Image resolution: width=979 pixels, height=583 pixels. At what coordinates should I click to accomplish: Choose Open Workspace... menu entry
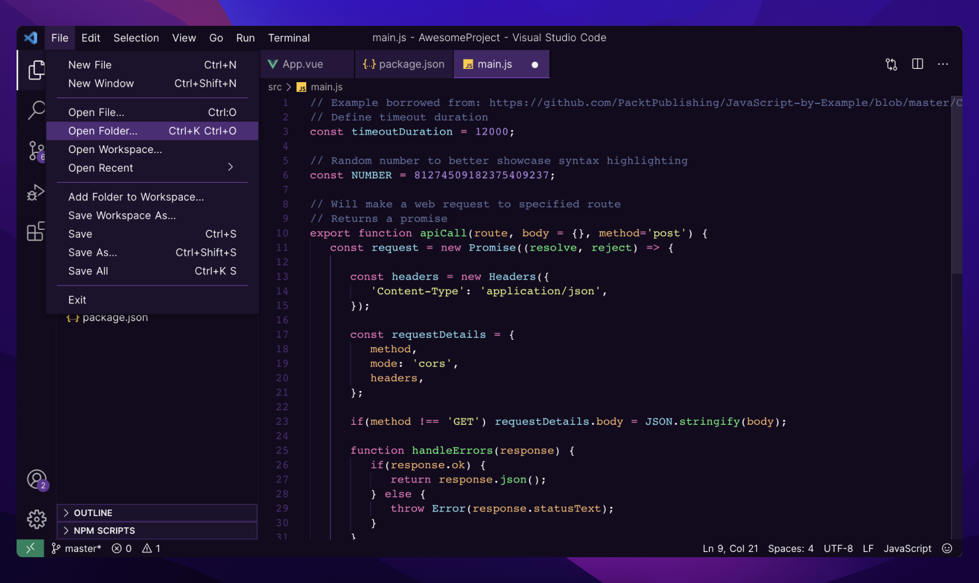coord(152,150)
